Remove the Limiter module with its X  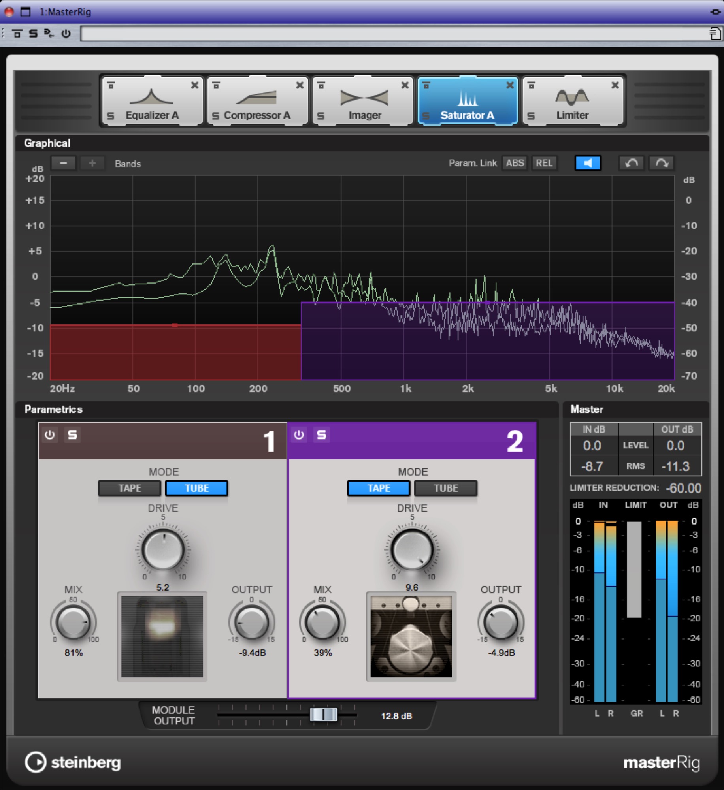(x=615, y=85)
